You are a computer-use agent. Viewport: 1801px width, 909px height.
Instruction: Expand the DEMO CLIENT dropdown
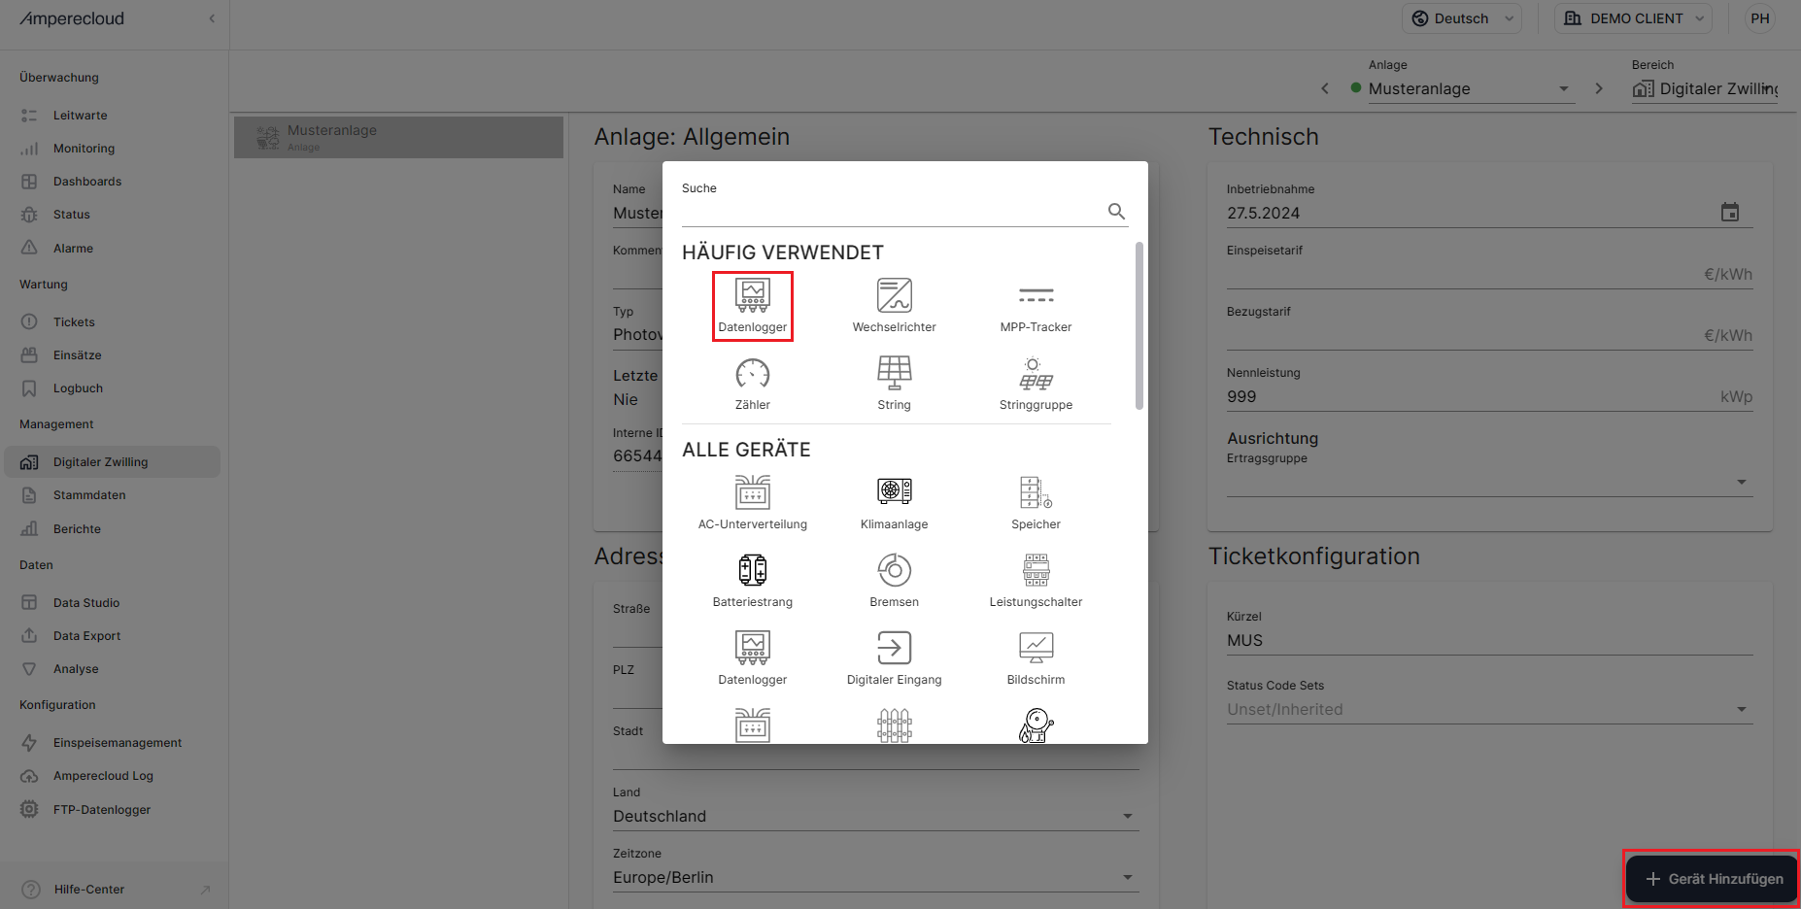point(1637,18)
